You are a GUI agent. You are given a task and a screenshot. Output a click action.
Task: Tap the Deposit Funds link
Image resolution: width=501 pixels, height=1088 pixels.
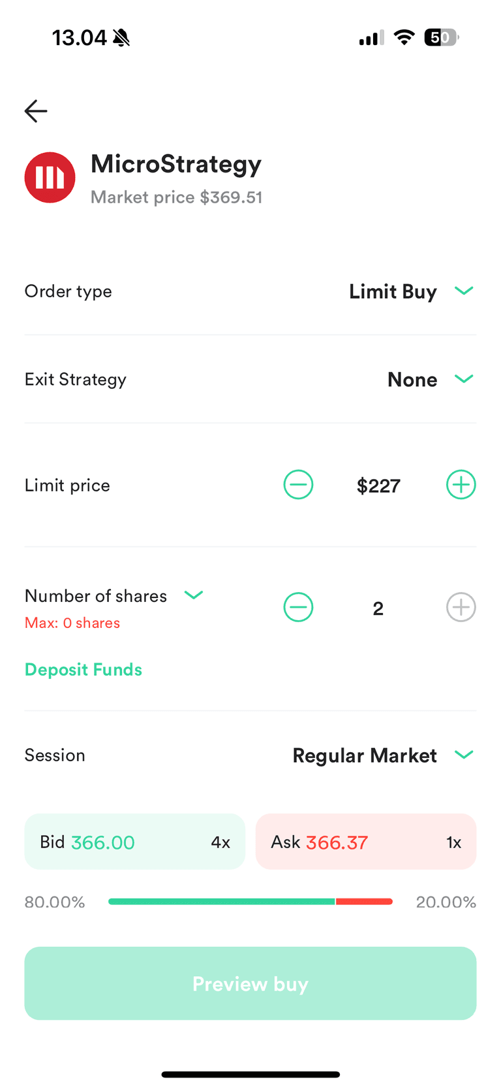pyautogui.click(x=83, y=670)
